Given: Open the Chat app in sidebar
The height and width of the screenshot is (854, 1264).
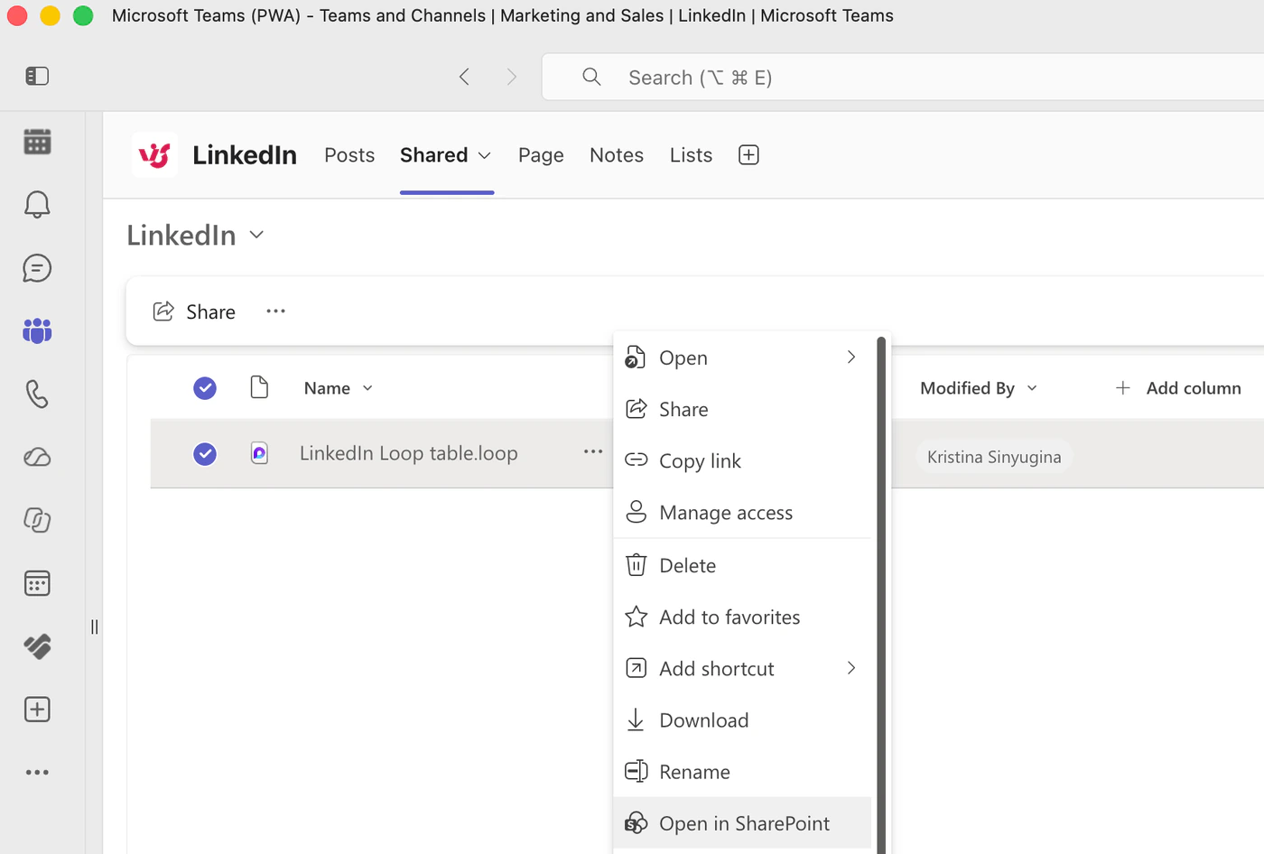Looking at the screenshot, I should coord(37,268).
